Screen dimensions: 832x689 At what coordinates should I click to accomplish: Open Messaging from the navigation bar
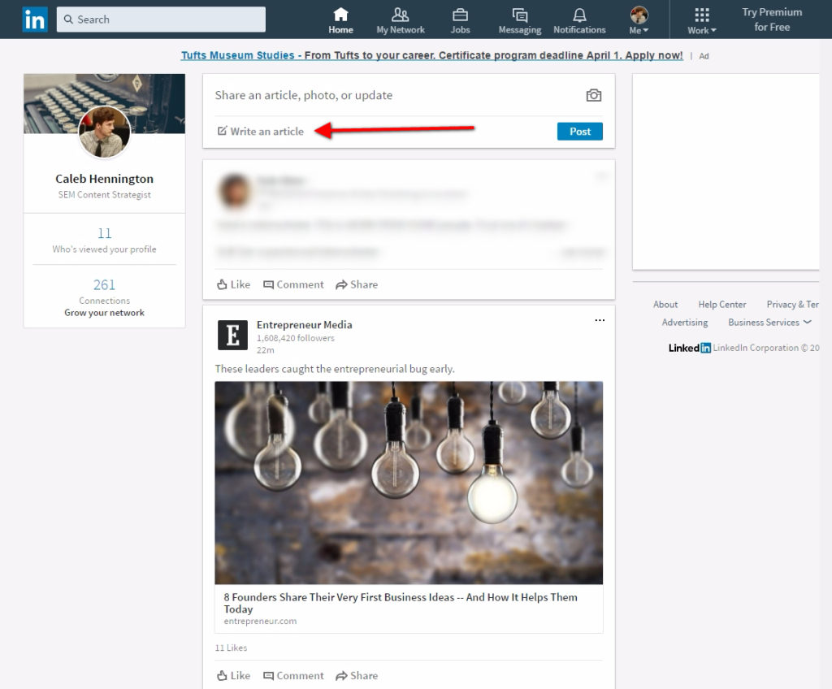pyautogui.click(x=518, y=15)
